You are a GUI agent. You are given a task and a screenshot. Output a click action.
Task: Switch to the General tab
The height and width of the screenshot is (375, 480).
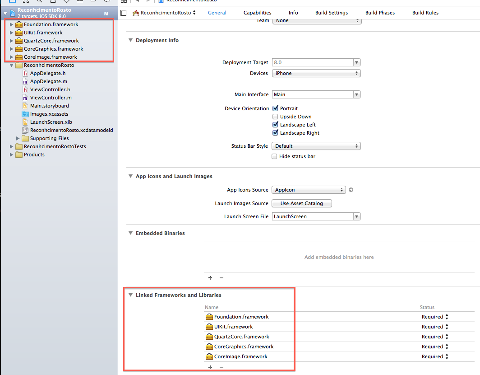click(217, 13)
